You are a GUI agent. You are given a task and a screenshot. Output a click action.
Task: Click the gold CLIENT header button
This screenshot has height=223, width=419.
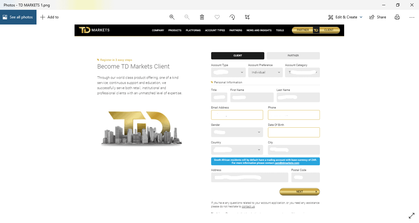(330, 30)
